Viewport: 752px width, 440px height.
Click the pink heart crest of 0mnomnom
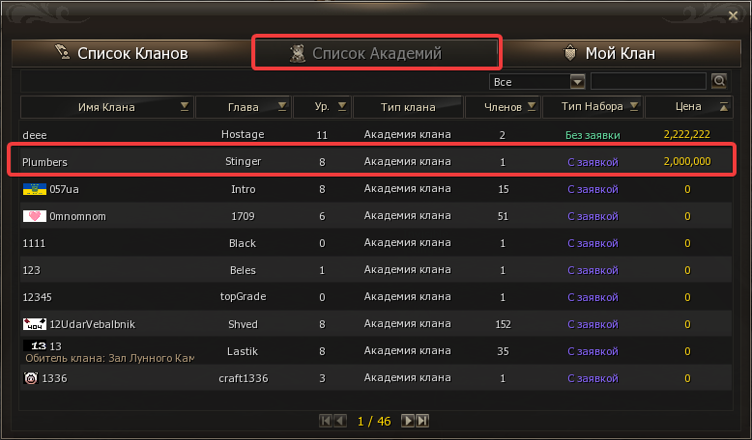[x=34, y=216]
